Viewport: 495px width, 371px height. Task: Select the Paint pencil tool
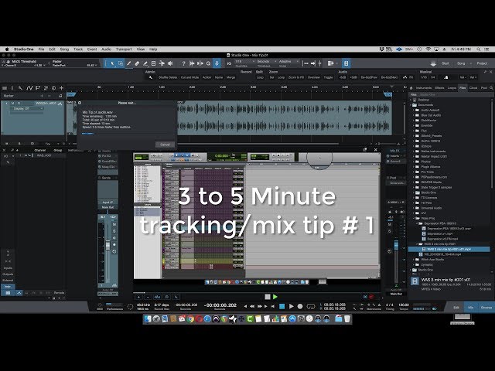[145, 63]
